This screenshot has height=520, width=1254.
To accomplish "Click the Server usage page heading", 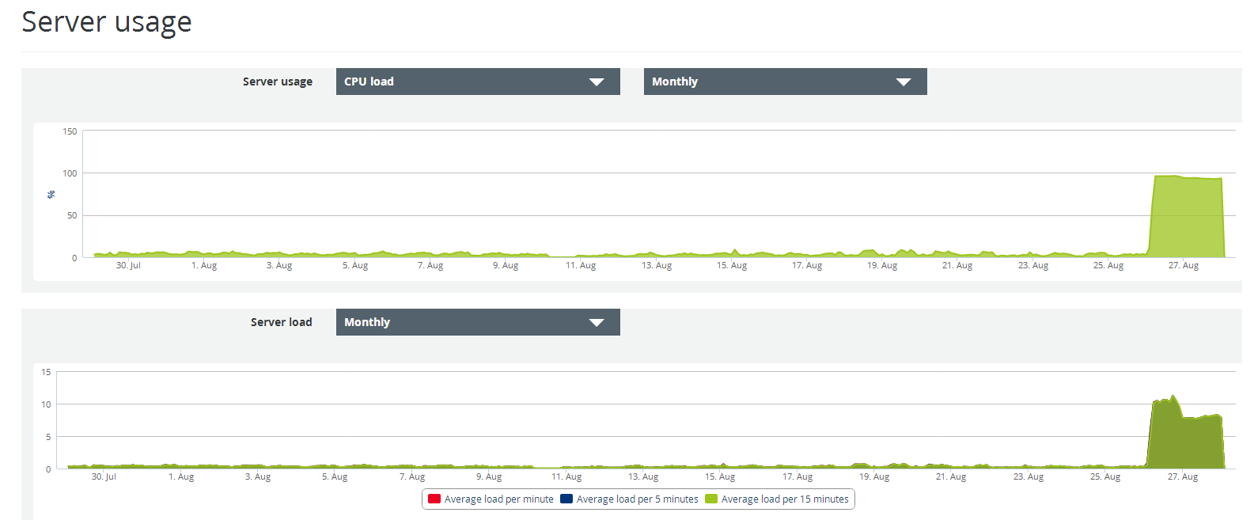I will (x=107, y=22).
